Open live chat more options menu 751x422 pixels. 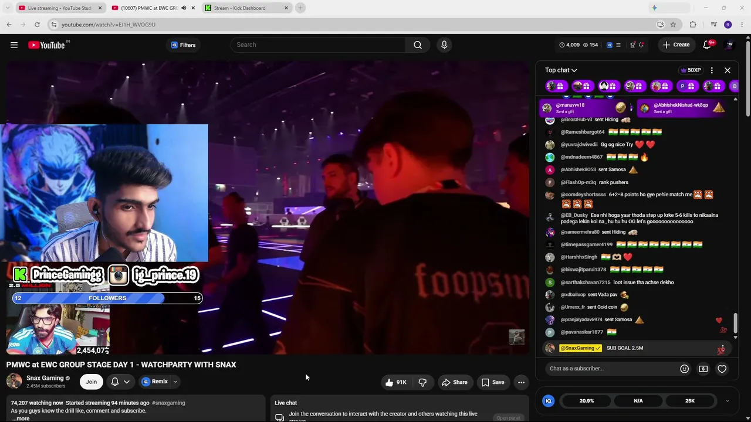point(712,70)
